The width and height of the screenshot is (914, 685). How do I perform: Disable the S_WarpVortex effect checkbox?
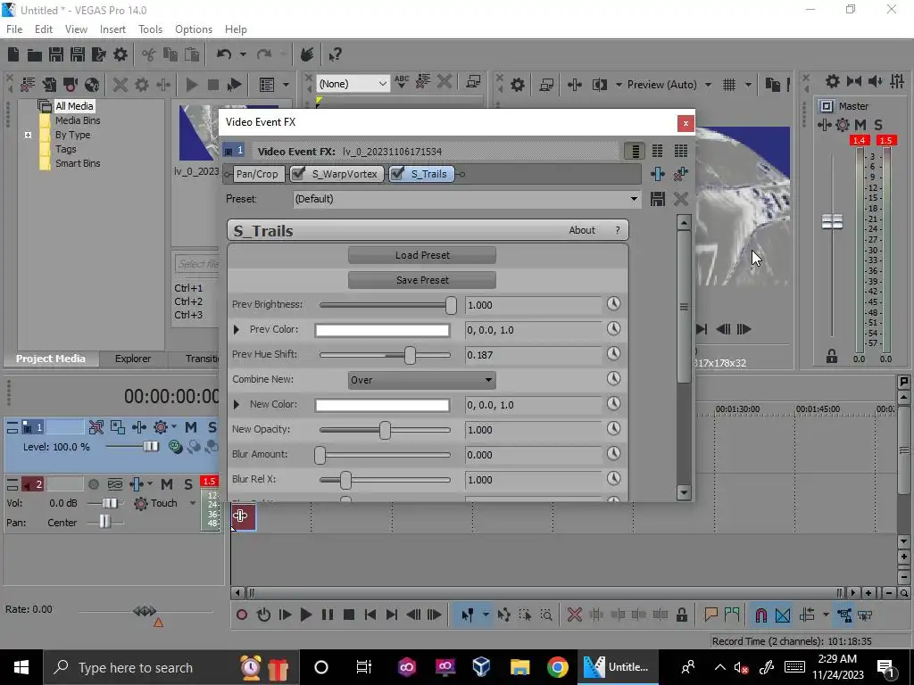(298, 174)
